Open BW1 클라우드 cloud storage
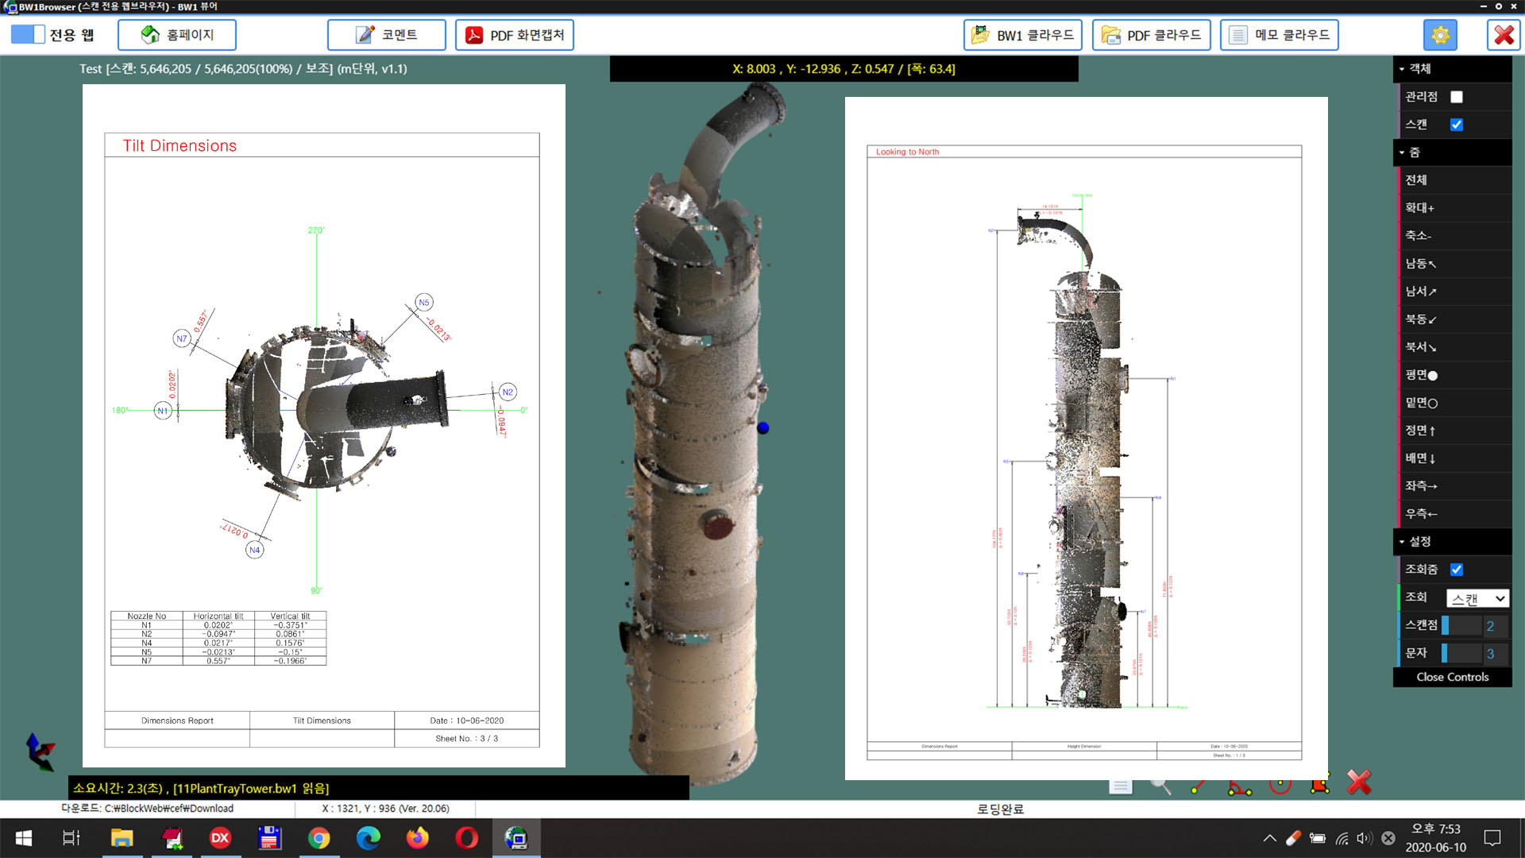 click(x=1023, y=35)
